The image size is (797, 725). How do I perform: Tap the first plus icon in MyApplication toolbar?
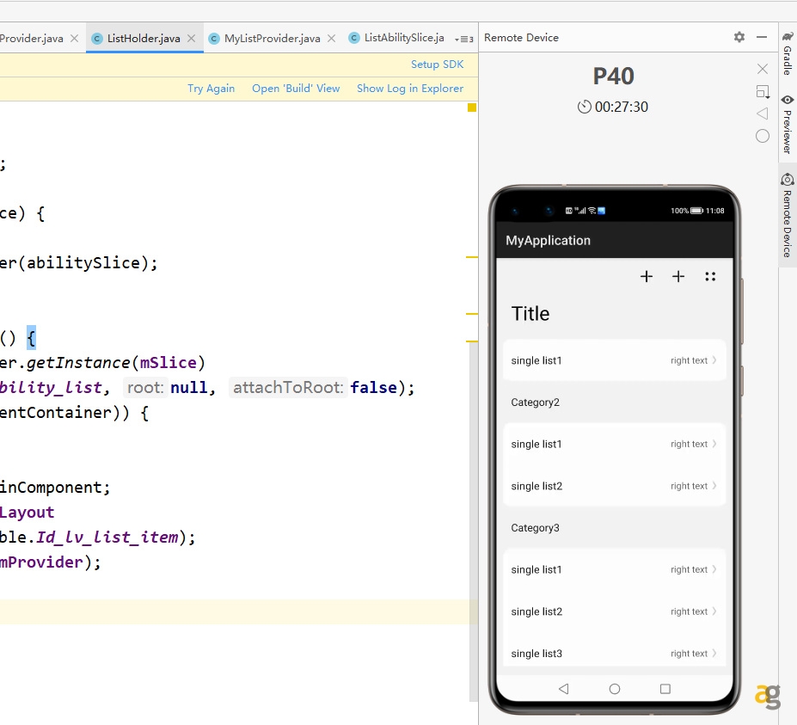click(x=647, y=276)
